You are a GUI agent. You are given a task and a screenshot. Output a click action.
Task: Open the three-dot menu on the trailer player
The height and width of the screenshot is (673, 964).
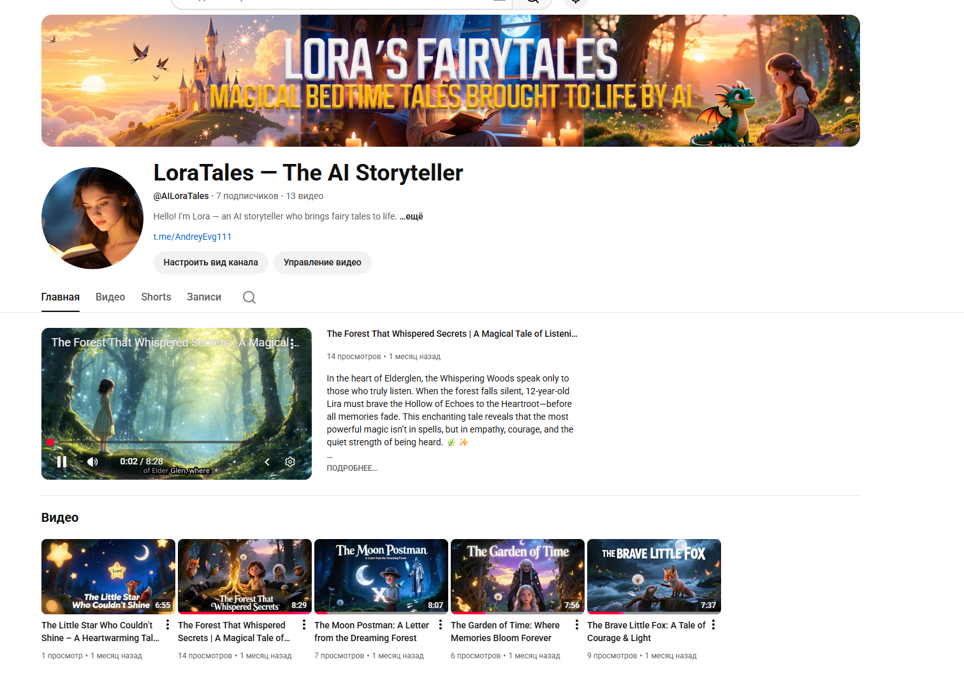[x=293, y=343]
